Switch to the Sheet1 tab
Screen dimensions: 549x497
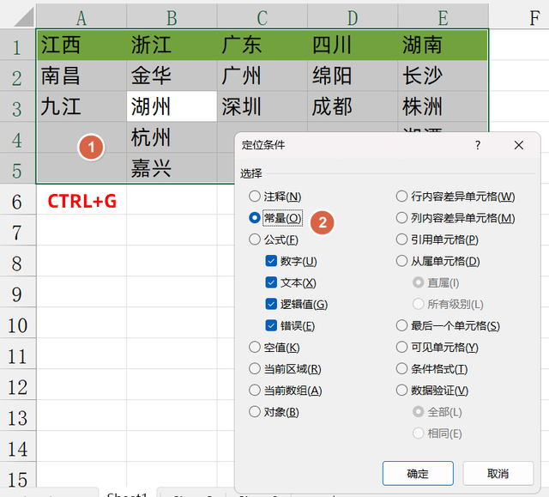127,494
